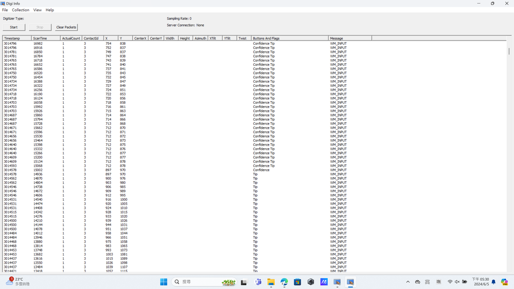The image size is (514, 289).
Task: Open Task View on the taskbar
Action: tap(243, 282)
